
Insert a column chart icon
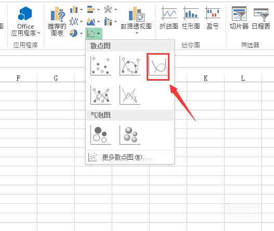point(74,9)
